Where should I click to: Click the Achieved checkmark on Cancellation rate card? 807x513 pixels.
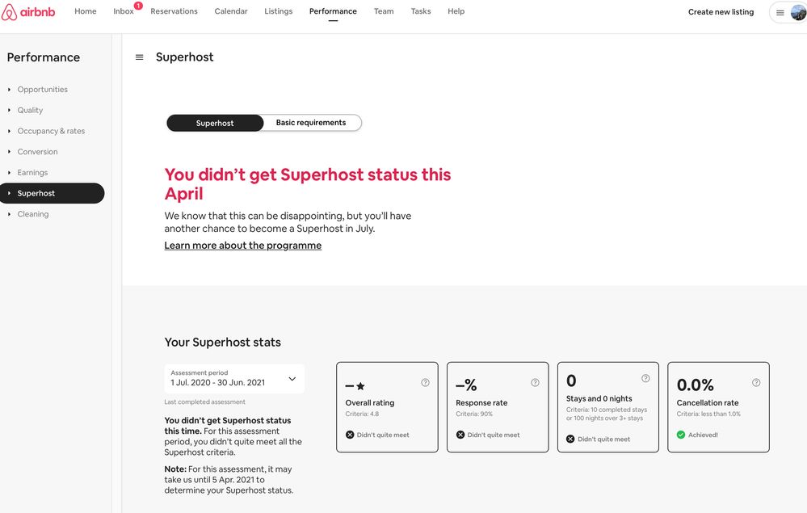tap(679, 434)
